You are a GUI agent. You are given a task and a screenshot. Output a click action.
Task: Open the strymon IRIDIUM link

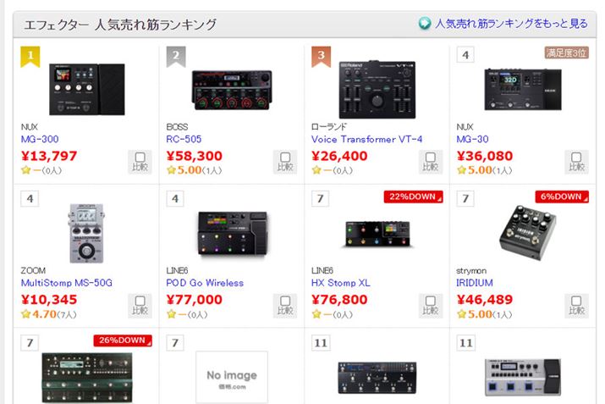(474, 283)
